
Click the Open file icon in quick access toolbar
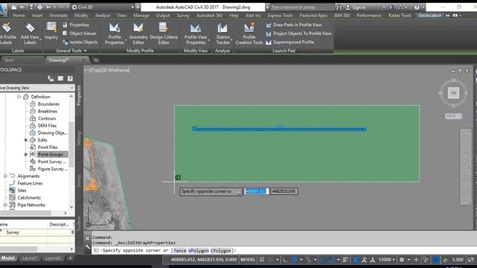tap(22, 7)
